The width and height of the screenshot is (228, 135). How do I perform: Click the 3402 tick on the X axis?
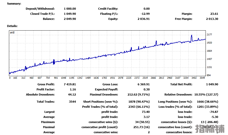point(194,78)
